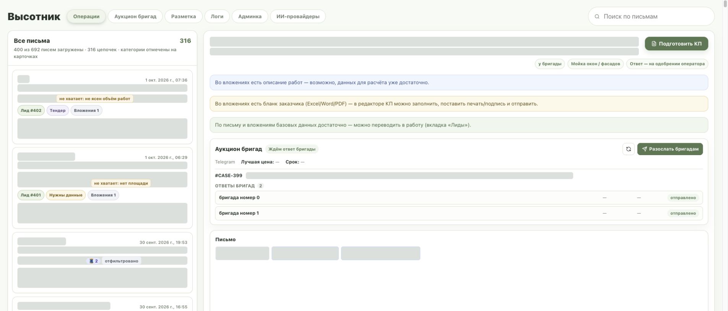Click the Ждём ответ бригады badge
Viewport: 728px width, 311px height.
[x=292, y=149]
